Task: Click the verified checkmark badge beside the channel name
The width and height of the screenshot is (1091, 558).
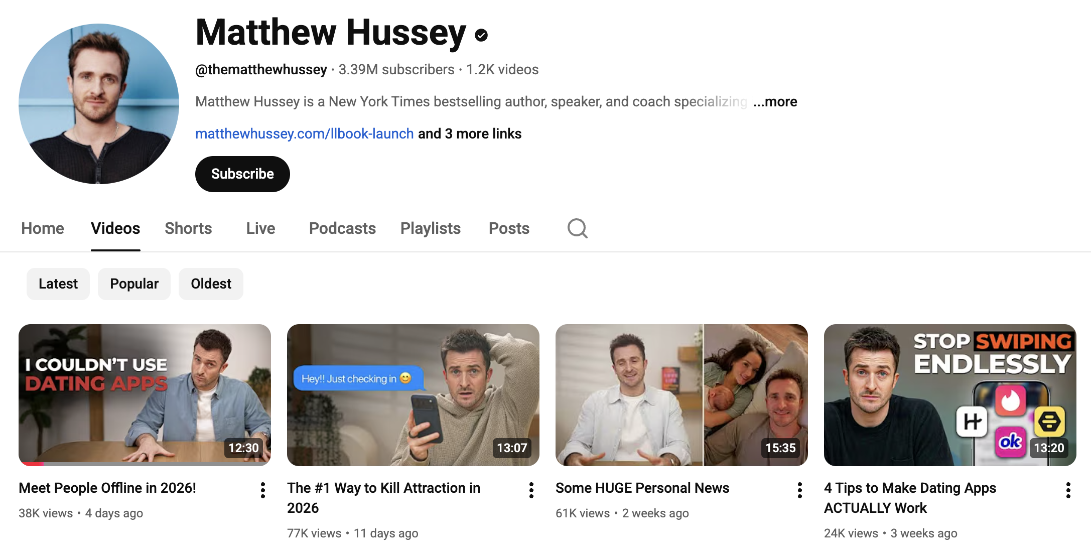Action: click(481, 35)
